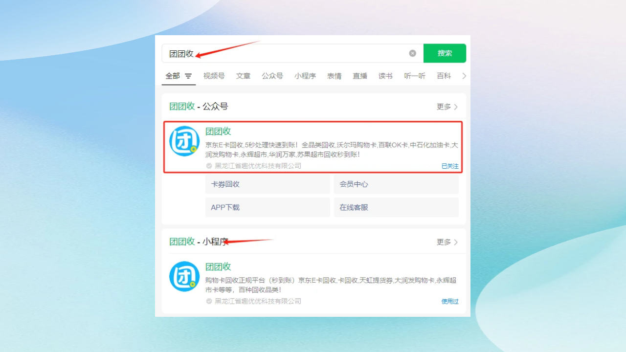626x352 pixels.
Task: Click the 团团收 - 公众号 section heading
Action: tap(199, 107)
